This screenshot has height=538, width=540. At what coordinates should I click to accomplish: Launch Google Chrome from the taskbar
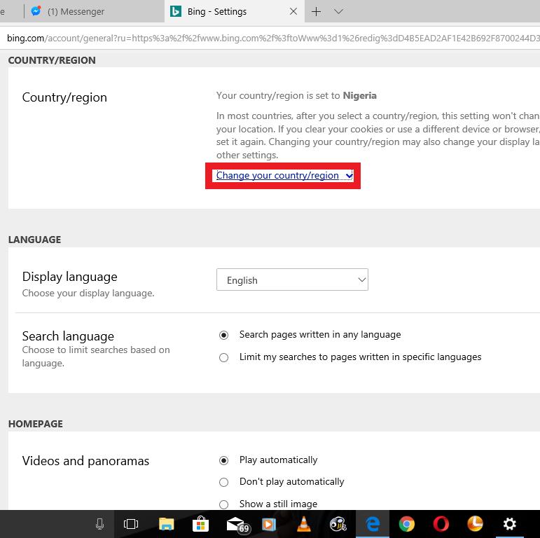point(406,524)
